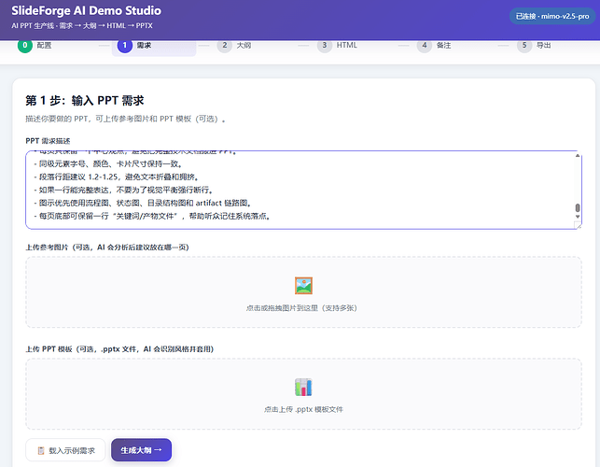The image size is (600, 467).
Task: Open step 4 备注
Action: coord(434,45)
